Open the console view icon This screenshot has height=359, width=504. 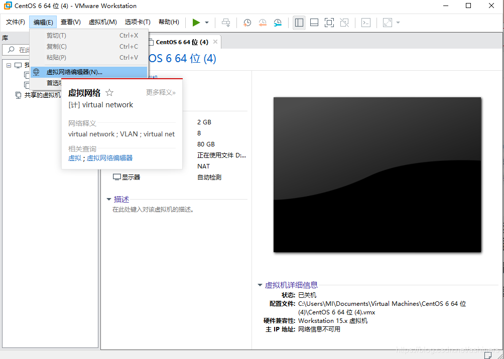pyautogui.click(x=366, y=23)
